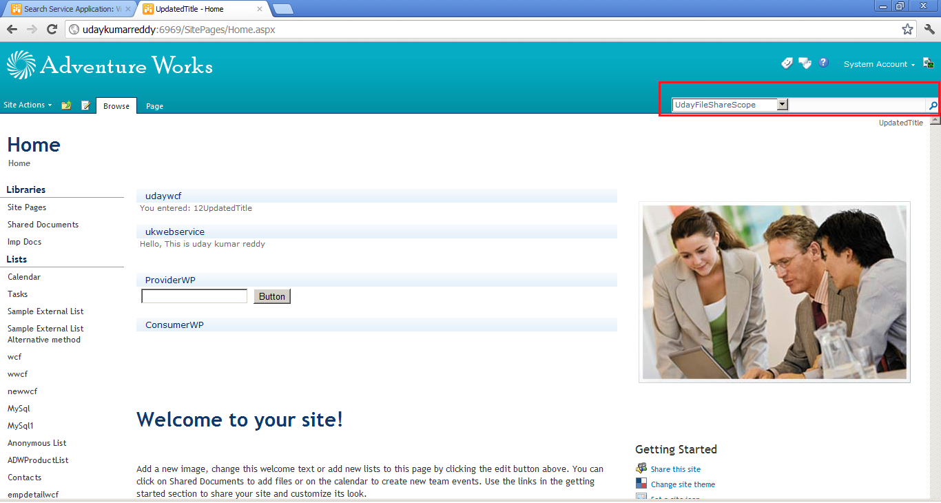Image resolution: width=941 pixels, height=503 pixels.
Task: Open the Calendar list
Action: tap(24, 277)
